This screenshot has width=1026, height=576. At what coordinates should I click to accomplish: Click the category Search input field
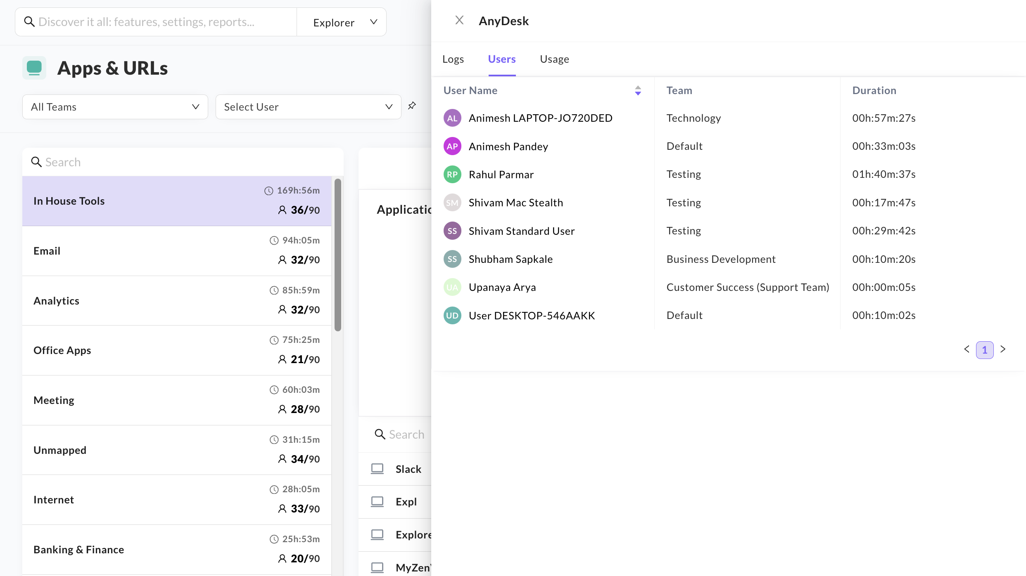pos(183,162)
